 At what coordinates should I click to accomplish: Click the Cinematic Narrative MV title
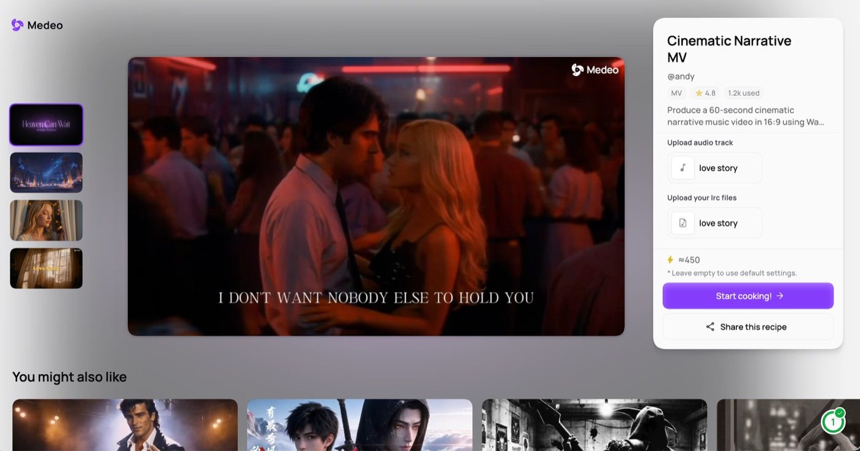(x=729, y=49)
